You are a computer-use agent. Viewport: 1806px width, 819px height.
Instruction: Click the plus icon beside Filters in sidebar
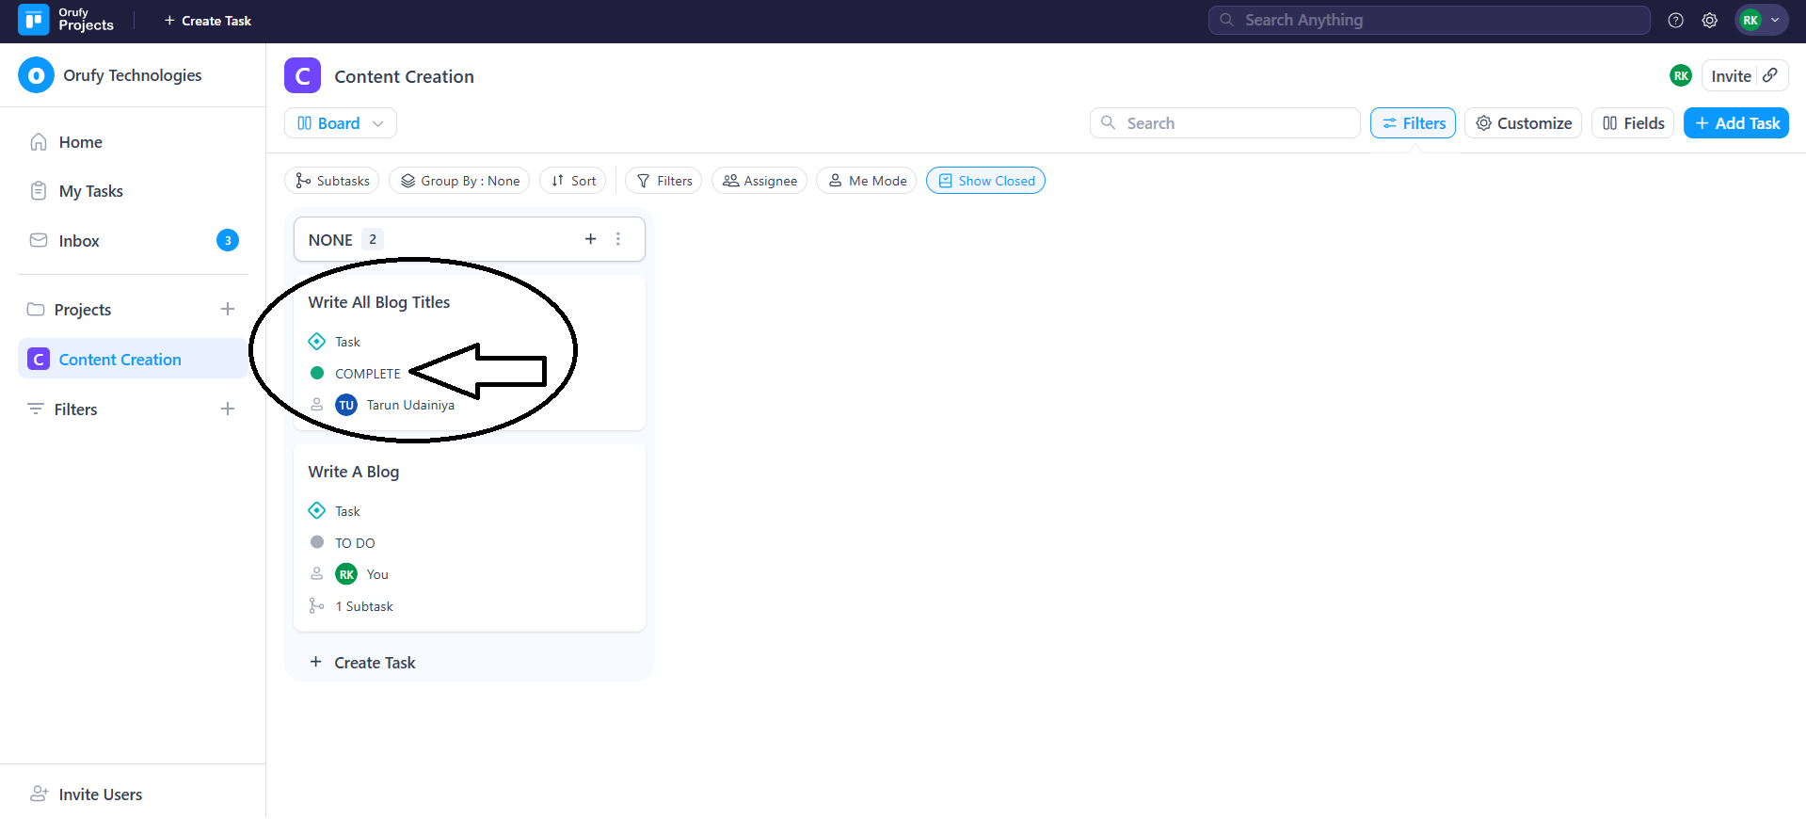tap(227, 409)
